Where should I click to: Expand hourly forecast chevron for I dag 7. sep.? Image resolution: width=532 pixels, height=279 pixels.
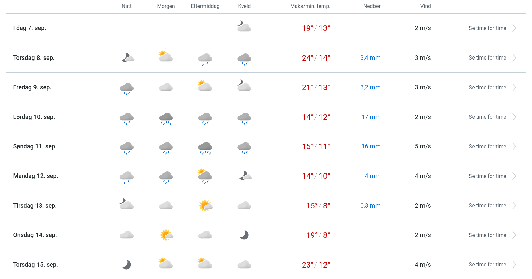pos(514,28)
